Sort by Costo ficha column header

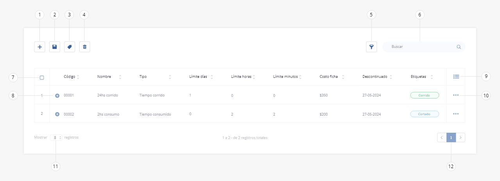tap(343, 77)
